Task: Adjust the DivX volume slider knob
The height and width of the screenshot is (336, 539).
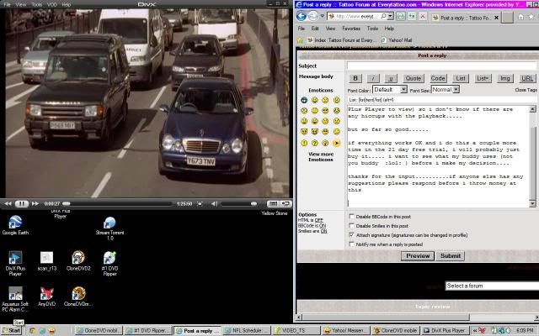Action: click(x=253, y=203)
